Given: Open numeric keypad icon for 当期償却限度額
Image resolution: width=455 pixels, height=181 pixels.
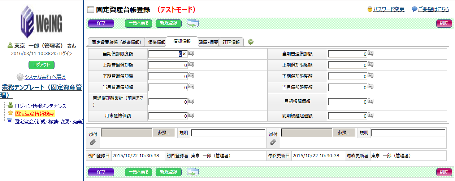Looking at the screenshot, I should pos(191,54).
